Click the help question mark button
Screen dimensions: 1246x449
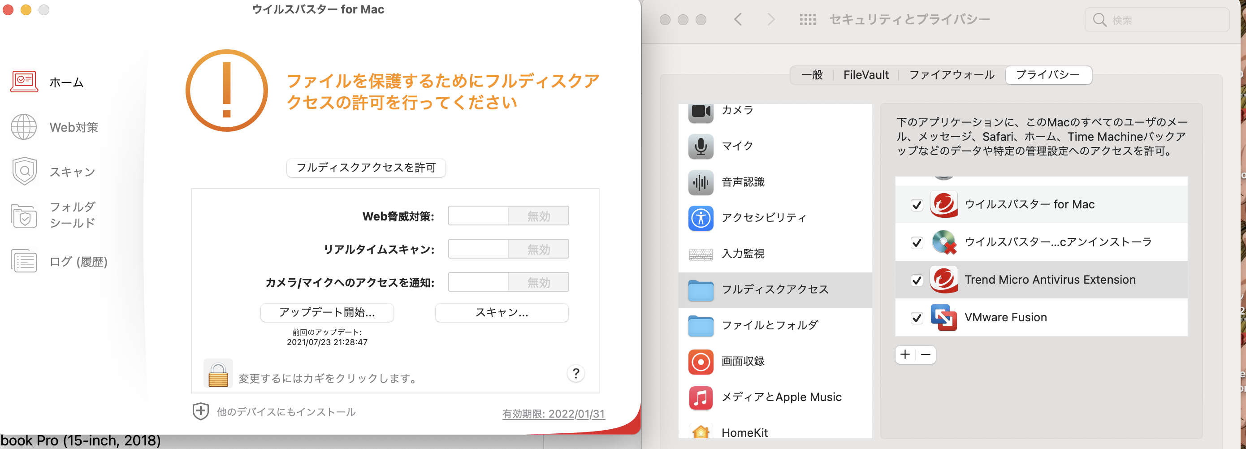pos(575,374)
